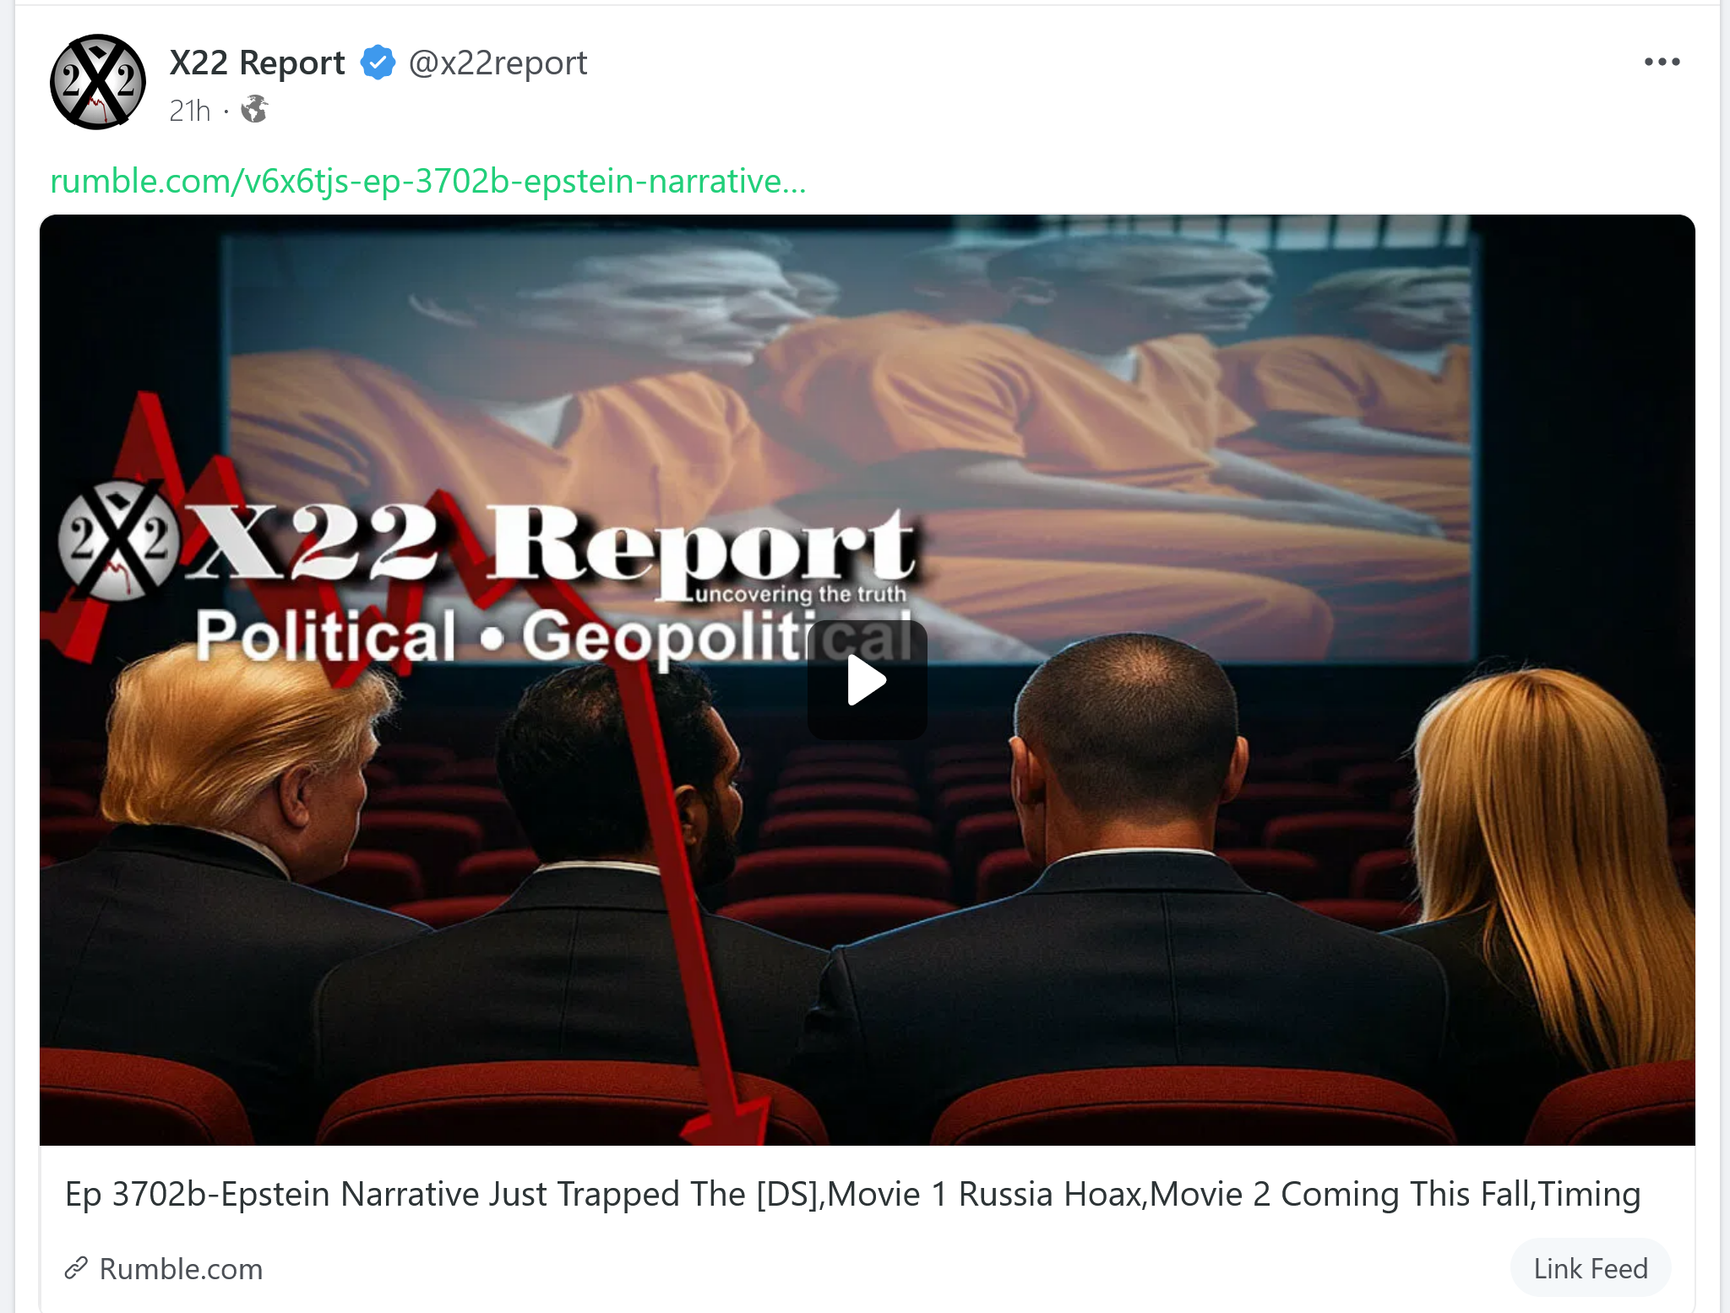Viewport: 1730px width, 1313px height.
Task: Click the circular X22 logo inside thumbnail
Action: [119, 540]
